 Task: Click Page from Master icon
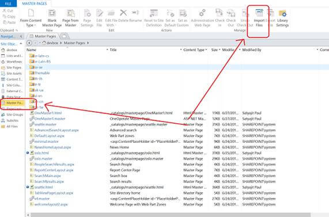click(70, 13)
